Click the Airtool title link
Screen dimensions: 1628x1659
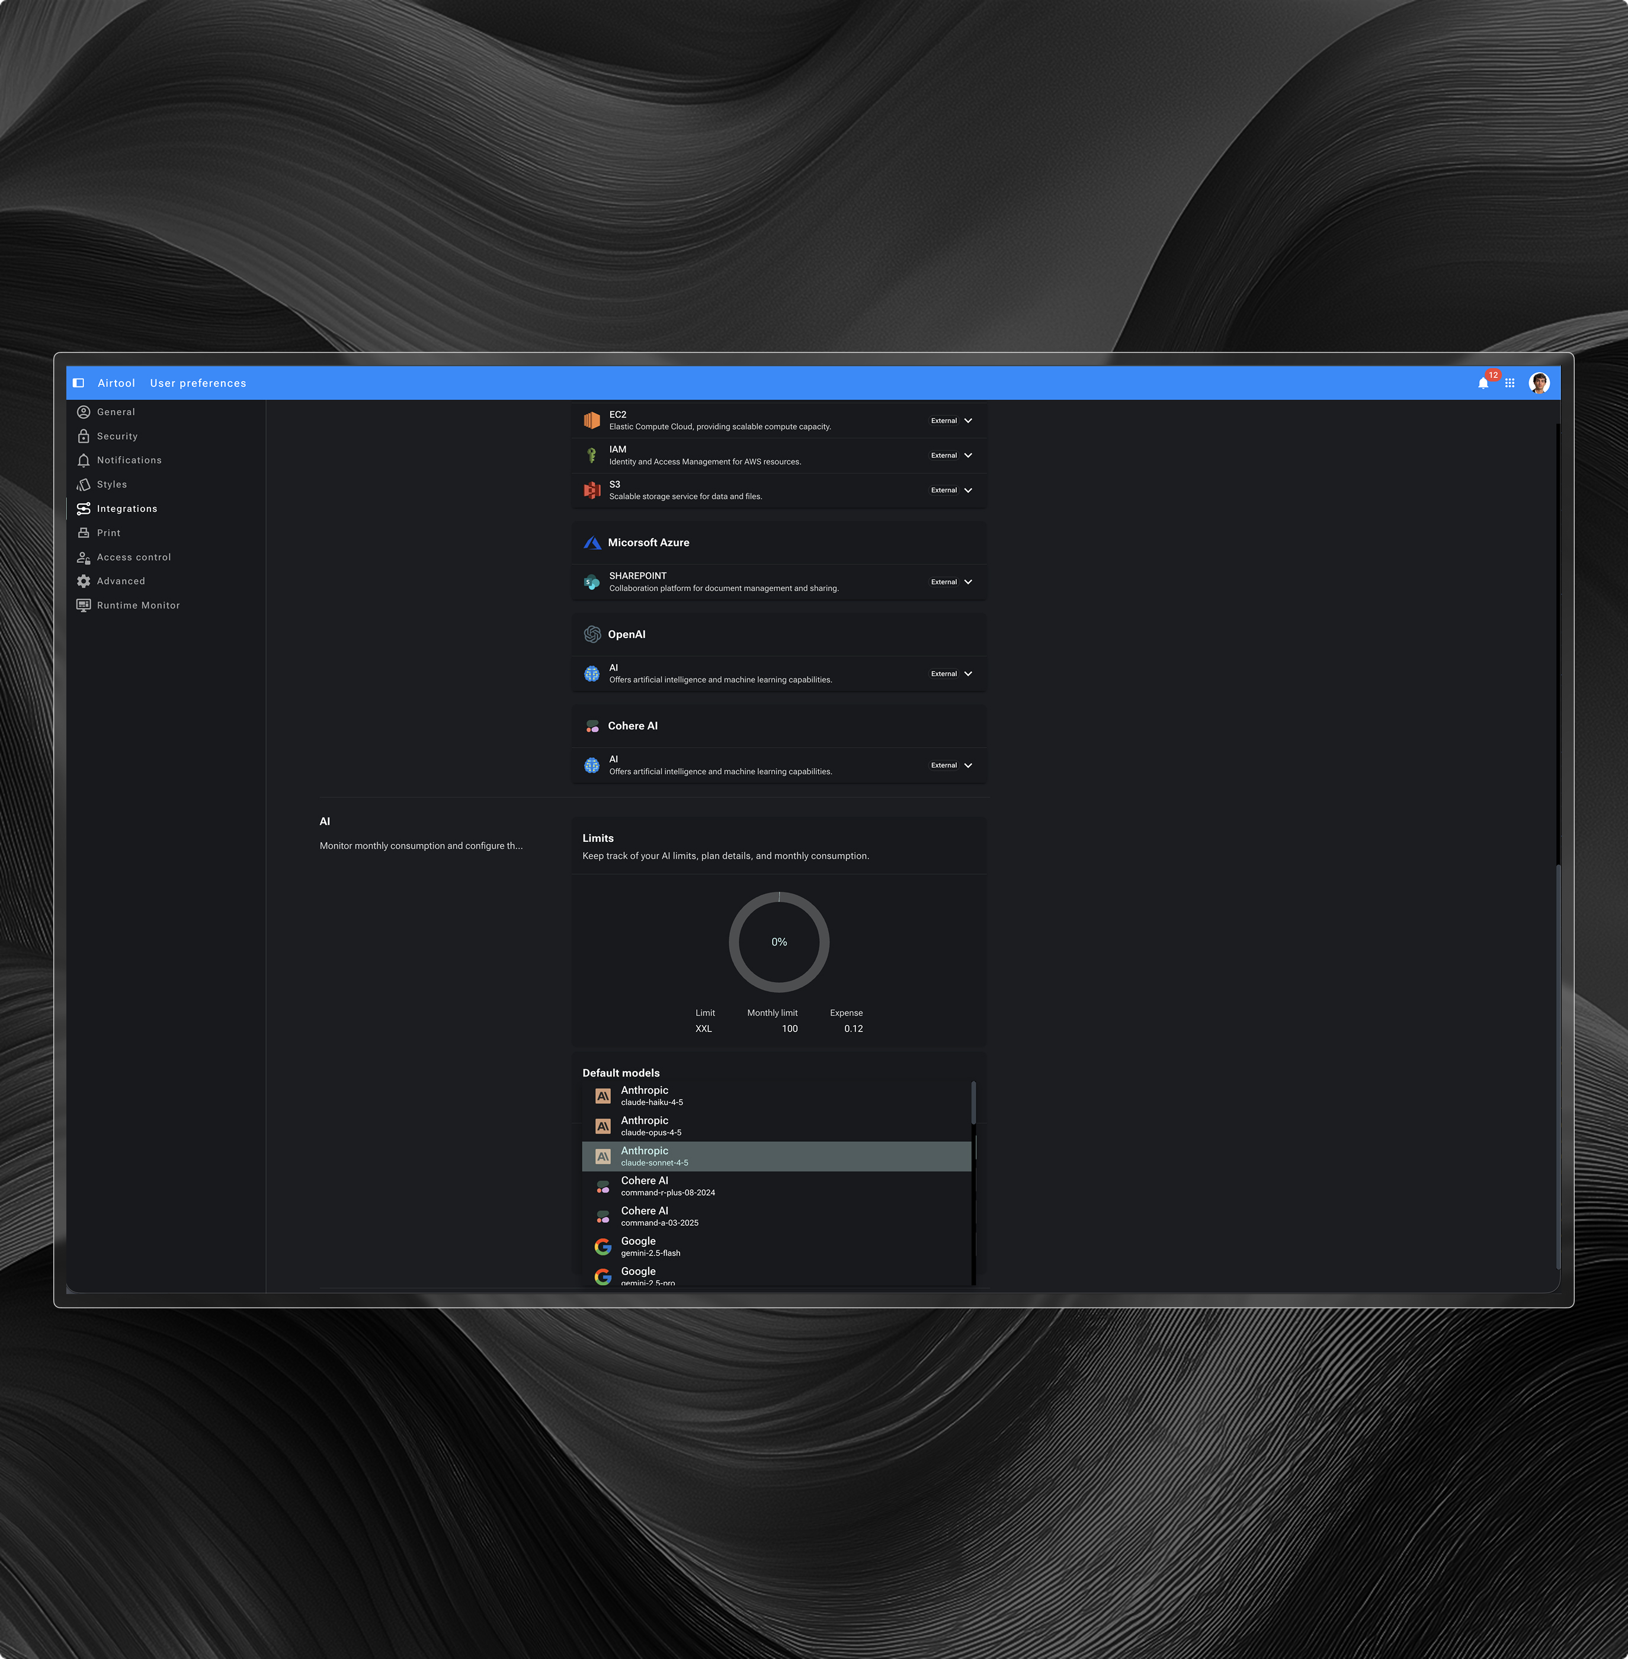(x=116, y=383)
